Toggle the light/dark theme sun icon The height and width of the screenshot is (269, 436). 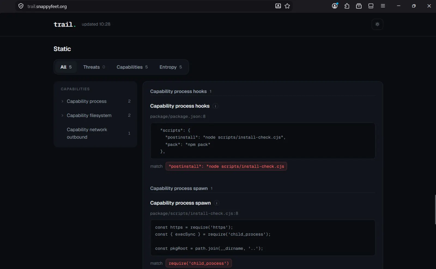pos(377,24)
